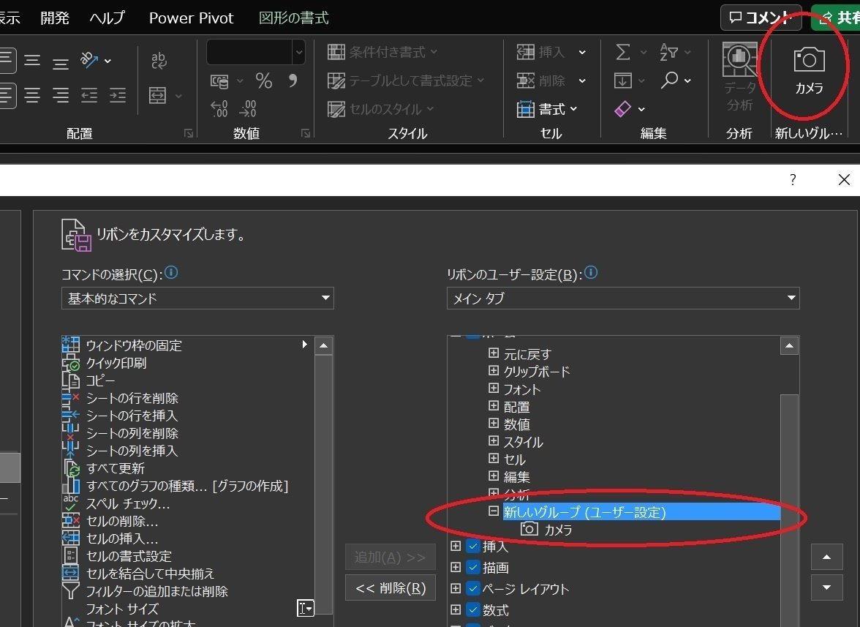860x627 pixels.
Task: Click the Find & Select magnifier icon
Action: 668,80
